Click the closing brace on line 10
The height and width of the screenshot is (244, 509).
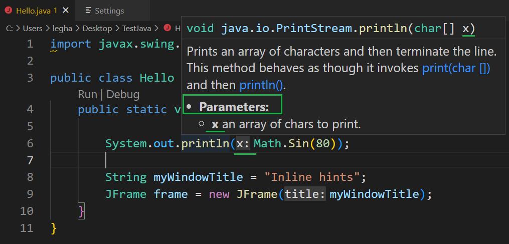point(81,211)
